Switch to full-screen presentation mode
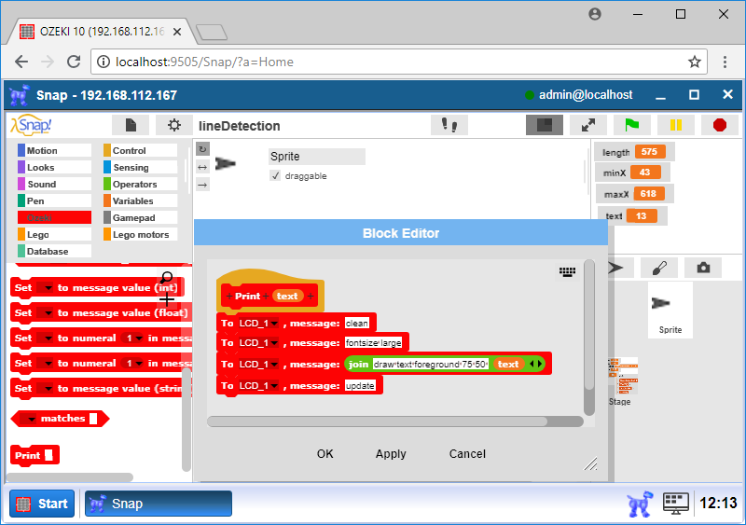The width and height of the screenshot is (746, 525). [x=588, y=125]
